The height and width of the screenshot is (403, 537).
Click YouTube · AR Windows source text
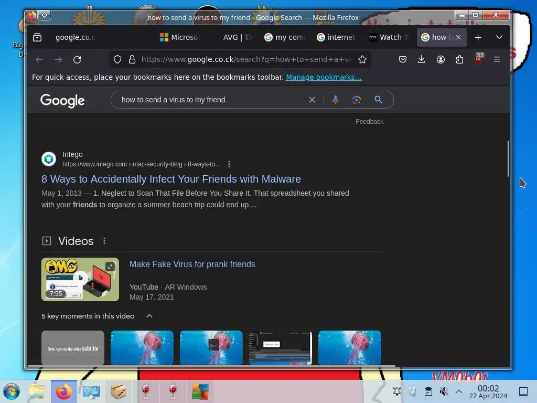click(168, 287)
